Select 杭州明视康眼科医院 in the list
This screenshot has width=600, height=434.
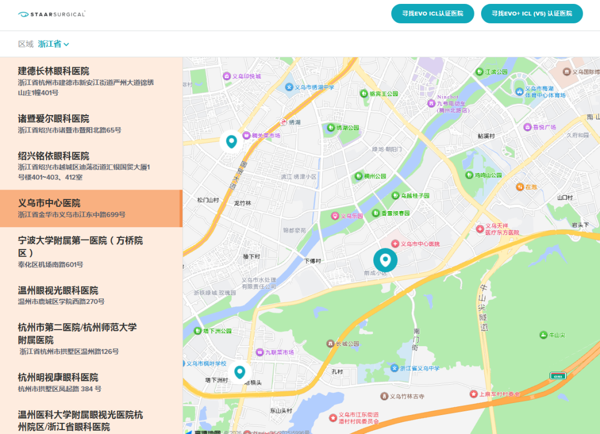[91, 383]
